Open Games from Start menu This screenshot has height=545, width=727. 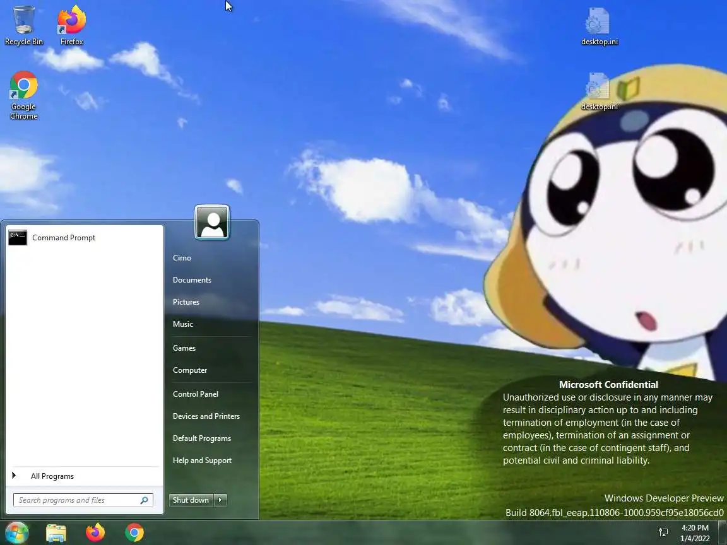184,348
